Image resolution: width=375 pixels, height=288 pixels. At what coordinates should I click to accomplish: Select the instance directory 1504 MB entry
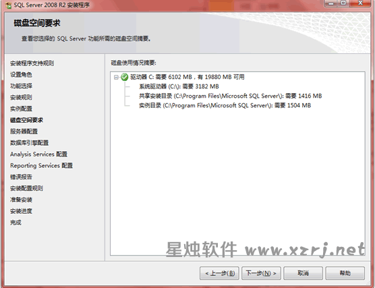click(x=225, y=105)
